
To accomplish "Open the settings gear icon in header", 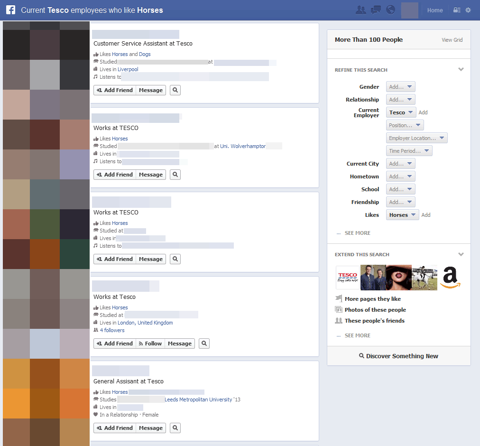I will click(468, 10).
